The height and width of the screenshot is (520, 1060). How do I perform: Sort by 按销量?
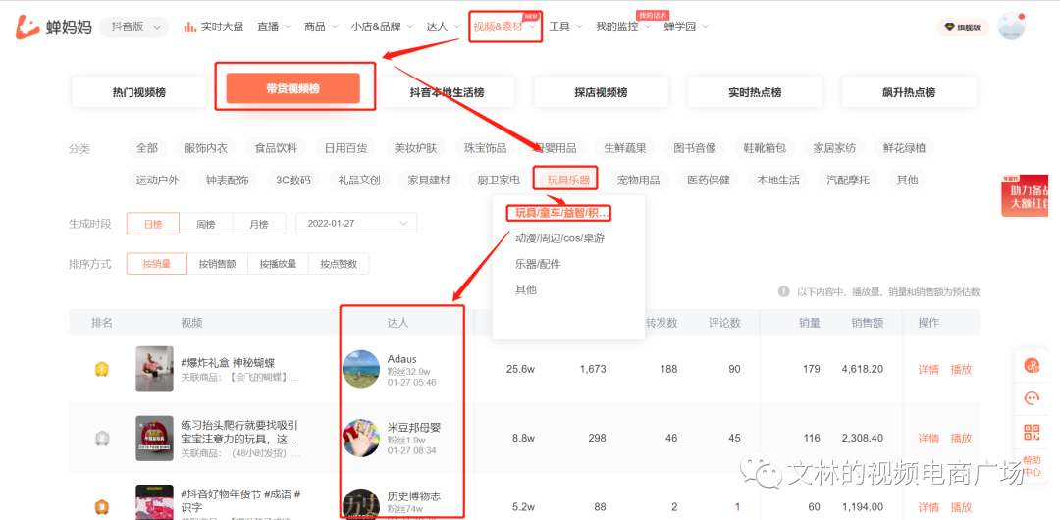(157, 264)
